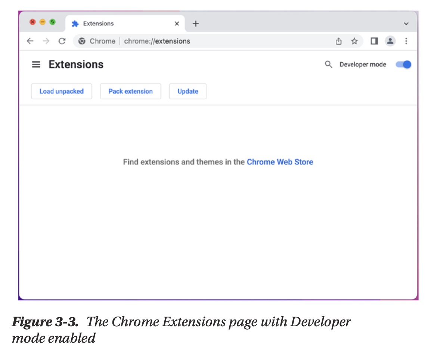437x358 pixels.
Task: Open the side panel icon
Action: point(374,41)
